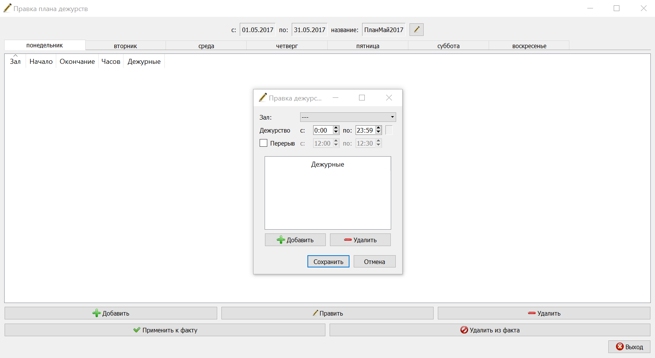This screenshot has width=655, height=358.
Task: Click the Сохранить button
Action: [x=328, y=262]
